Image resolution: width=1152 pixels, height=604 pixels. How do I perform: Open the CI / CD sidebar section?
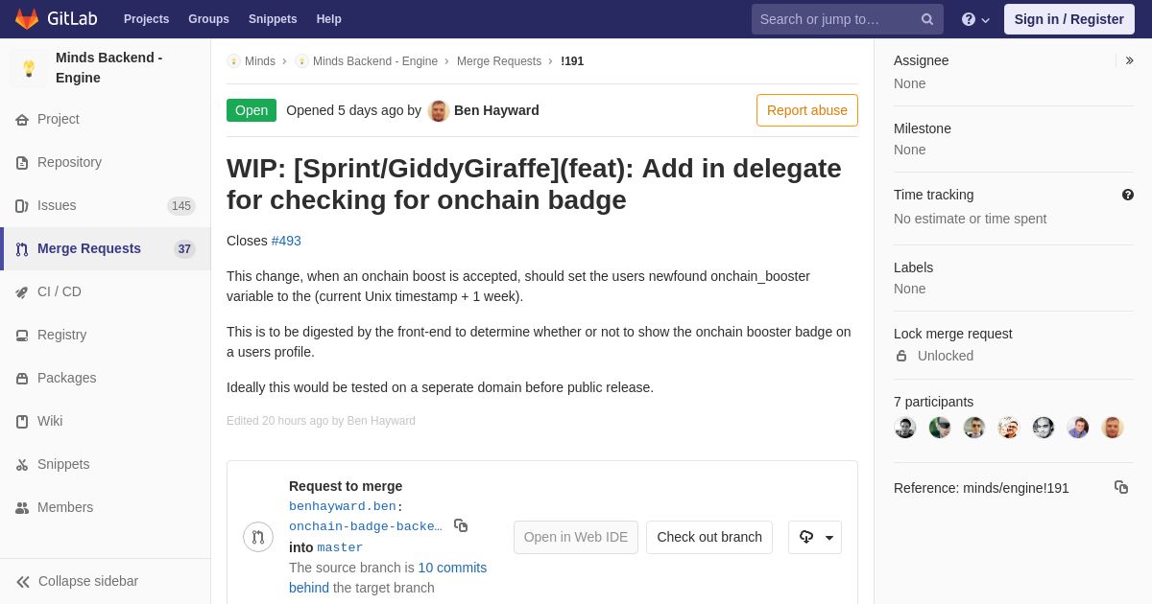[x=106, y=291]
